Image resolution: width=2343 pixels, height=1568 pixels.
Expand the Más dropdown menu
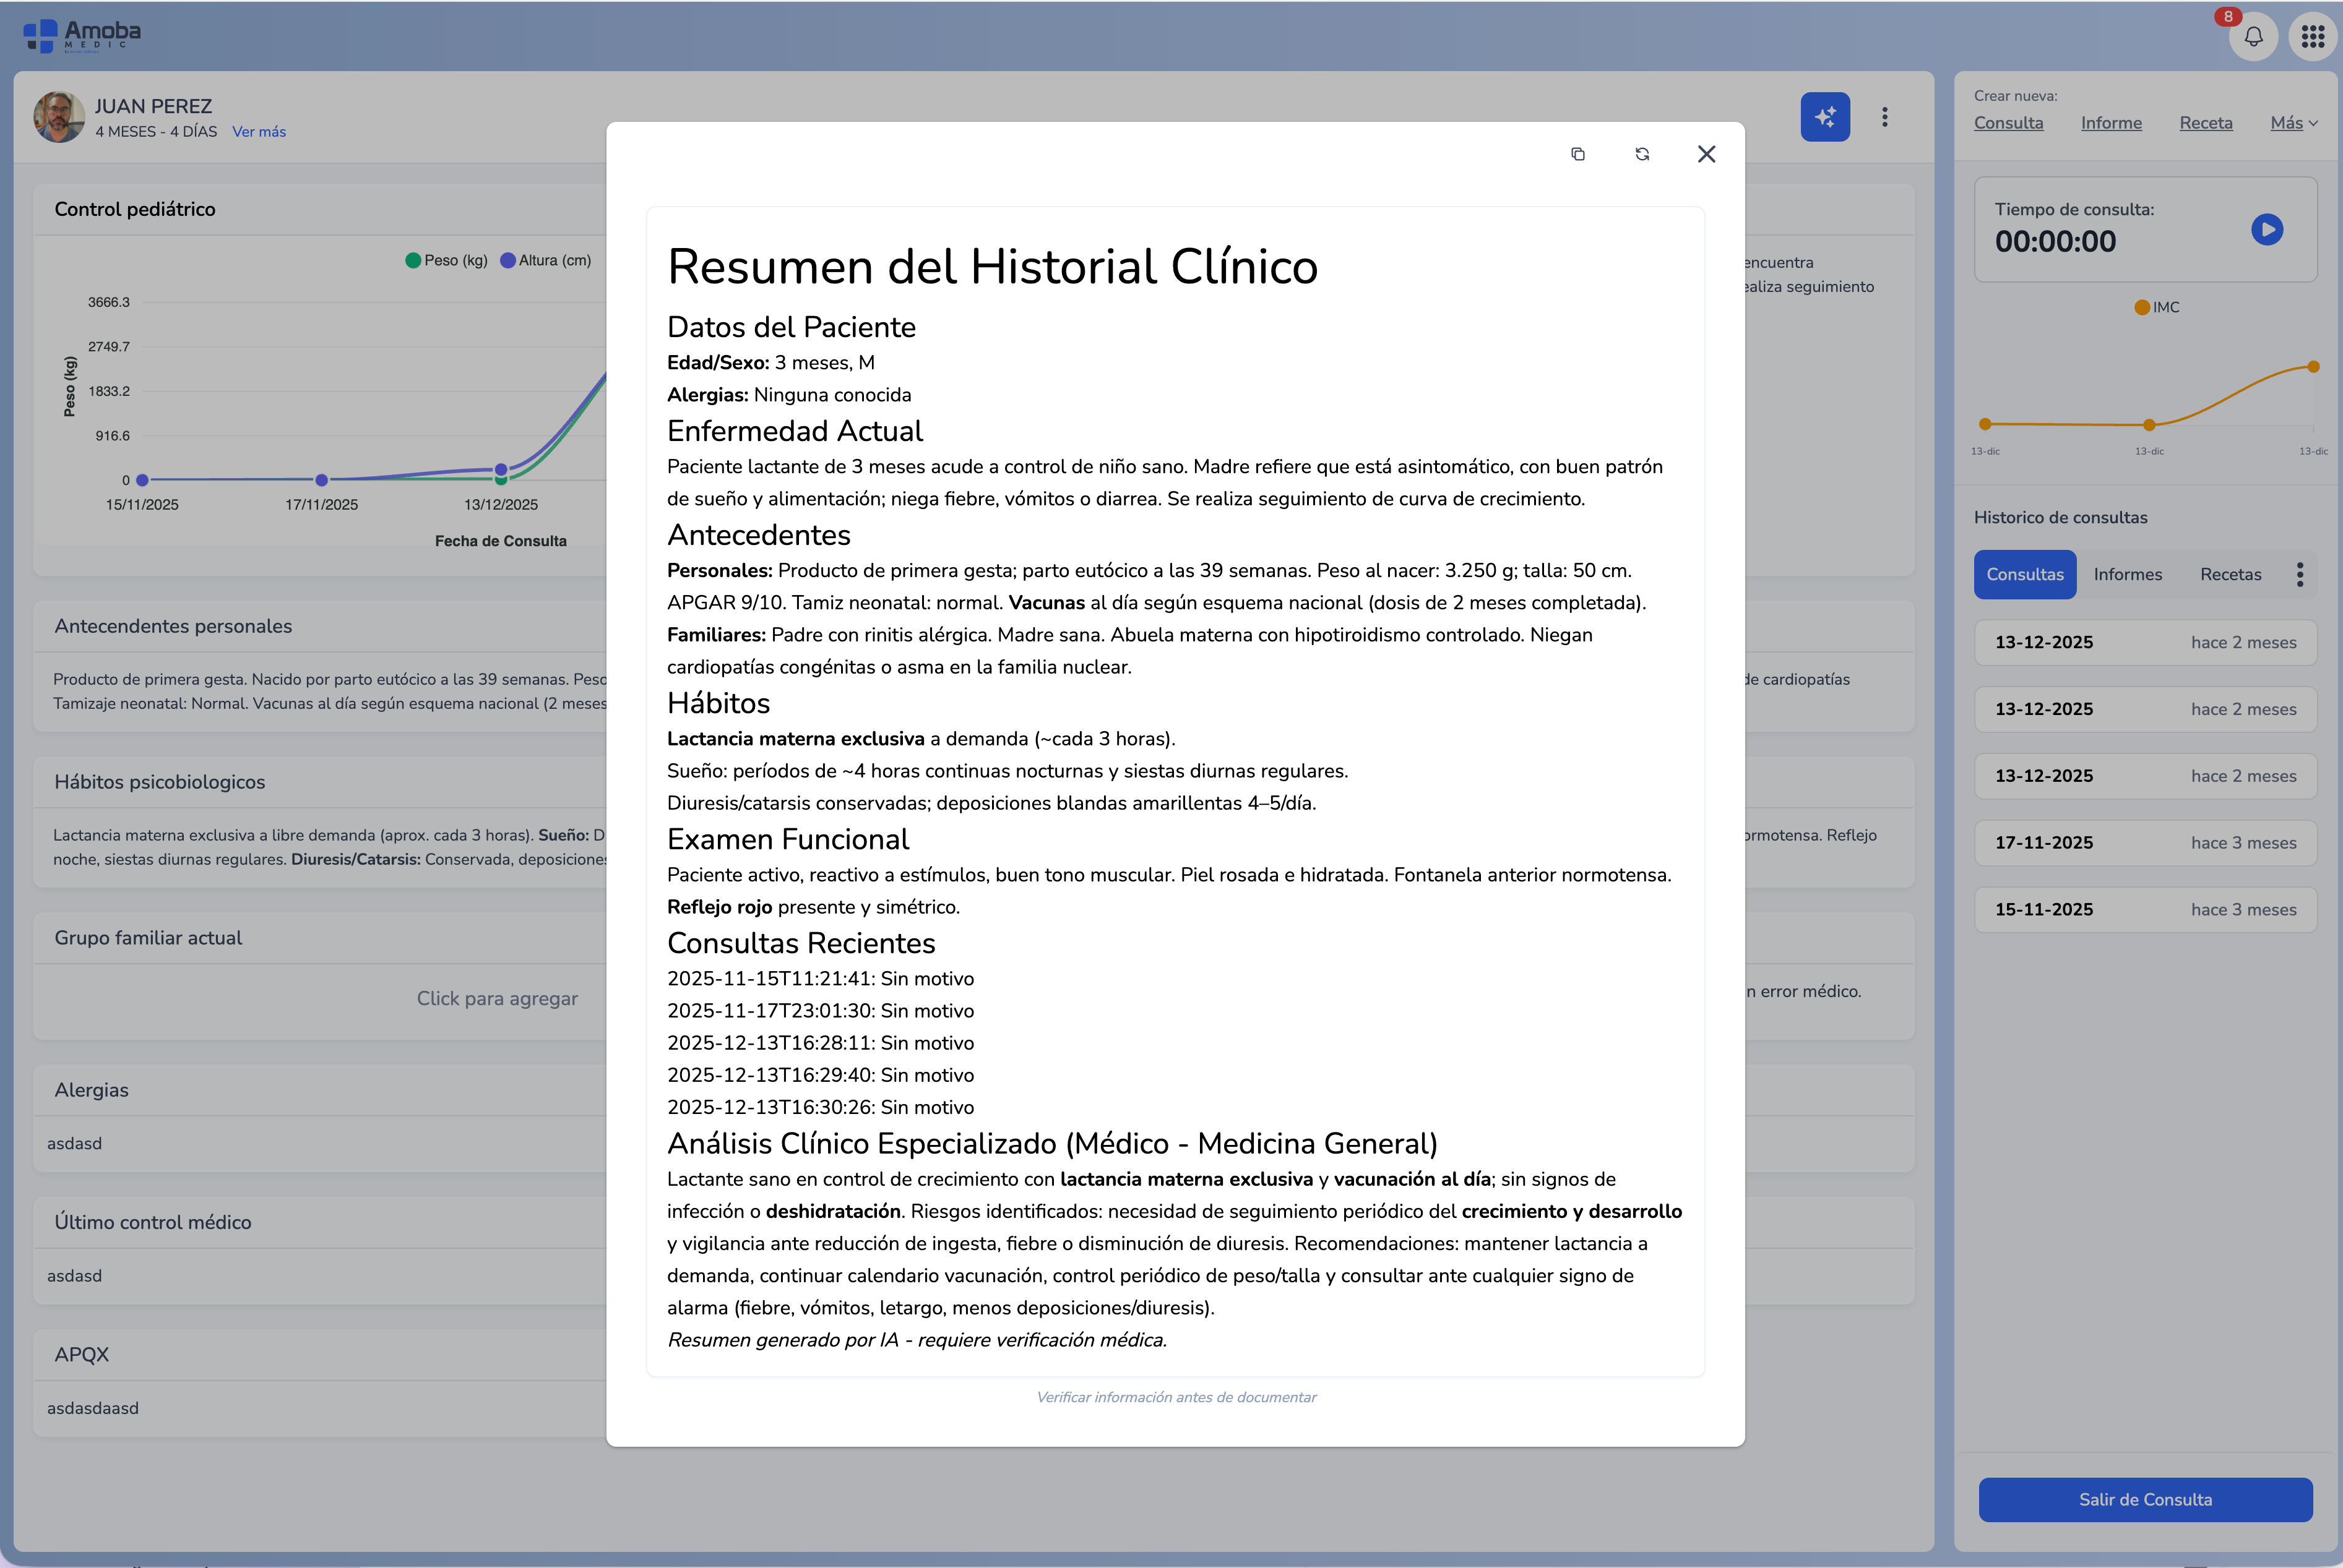click(2293, 123)
